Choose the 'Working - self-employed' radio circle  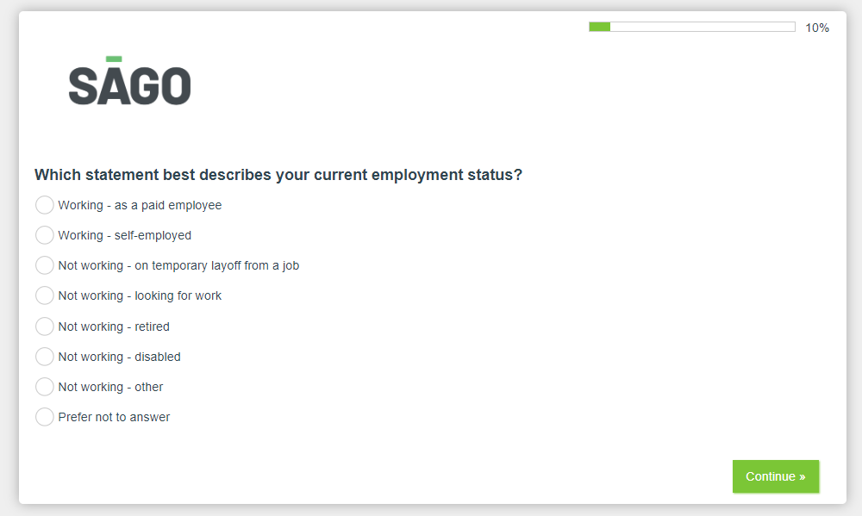point(45,235)
